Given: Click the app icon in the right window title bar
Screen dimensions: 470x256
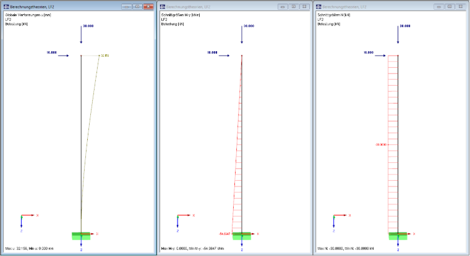Looking at the screenshot, I should click(318, 7).
